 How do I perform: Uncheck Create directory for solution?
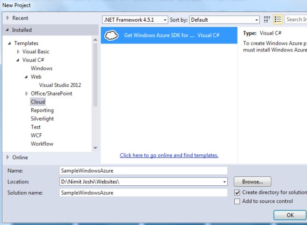237,193
